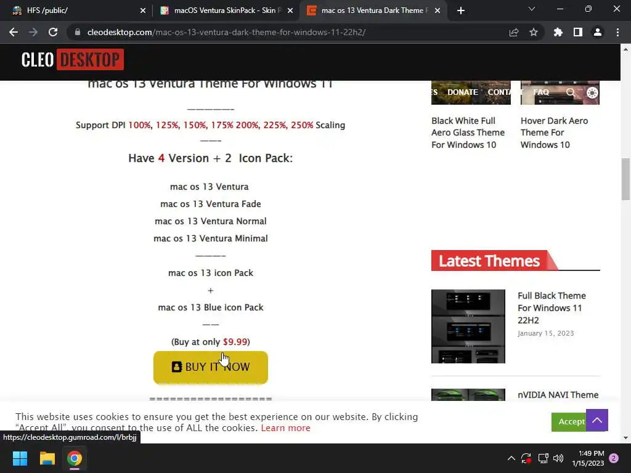Image resolution: width=631 pixels, height=473 pixels.
Task: Click scrollbar down arrow
Action: (x=625, y=438)
